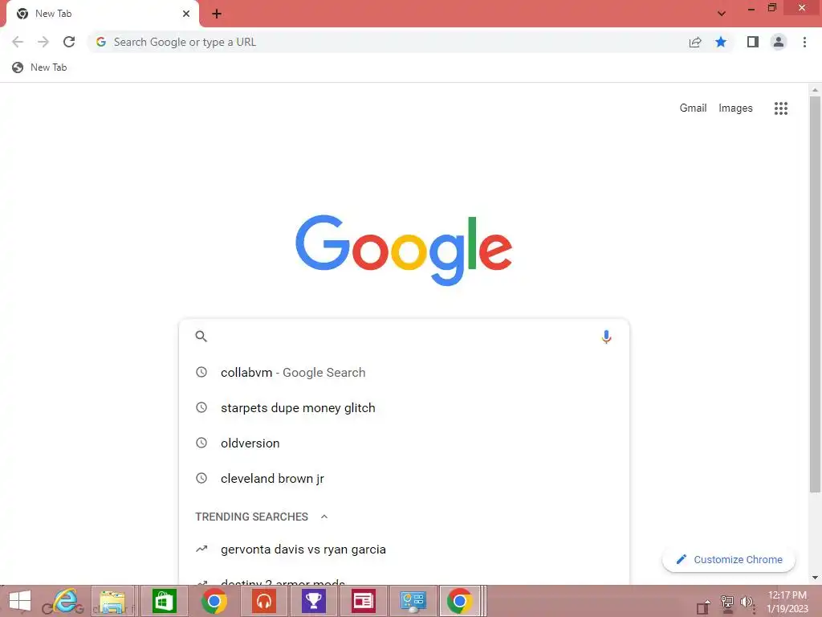
Task: Start voice search with the microphone
Action: pyautogui.click(x=606, y=337)
